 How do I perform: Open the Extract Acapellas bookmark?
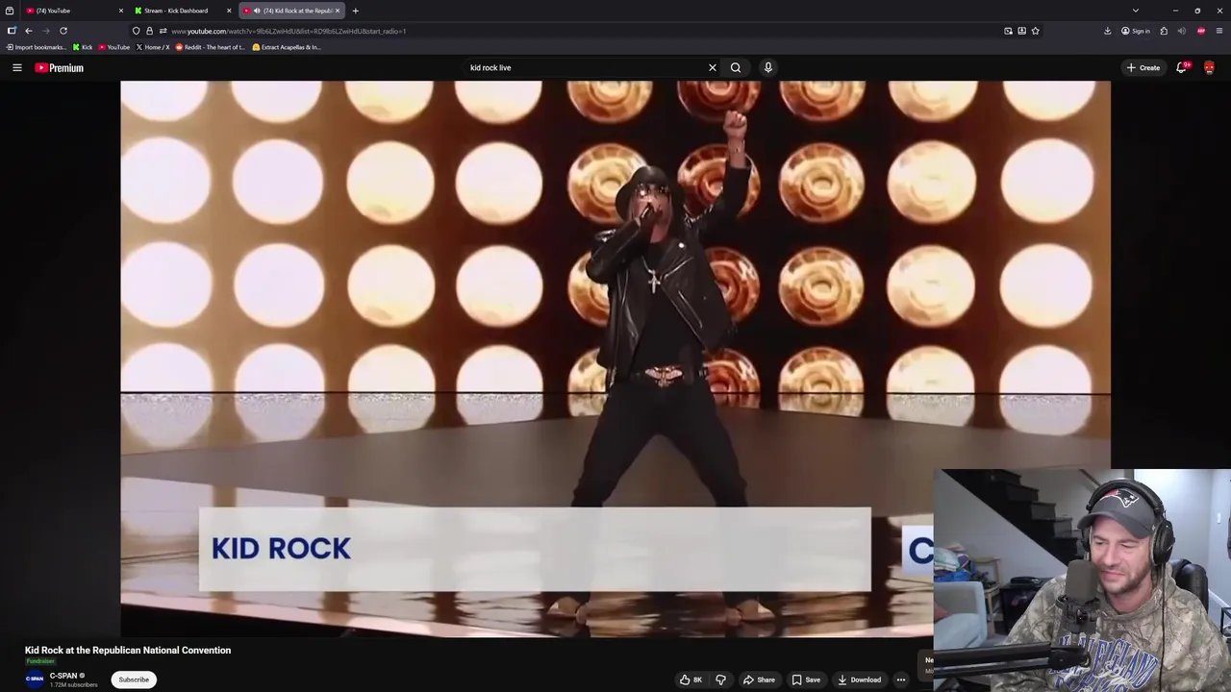[287, 47]
